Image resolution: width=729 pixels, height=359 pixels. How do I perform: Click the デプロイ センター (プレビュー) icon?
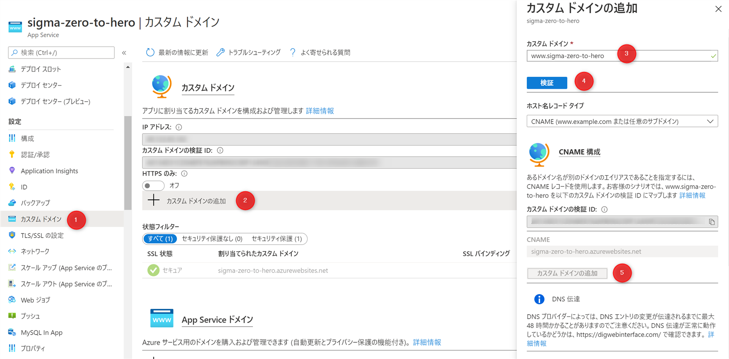(x=12, y=101)
